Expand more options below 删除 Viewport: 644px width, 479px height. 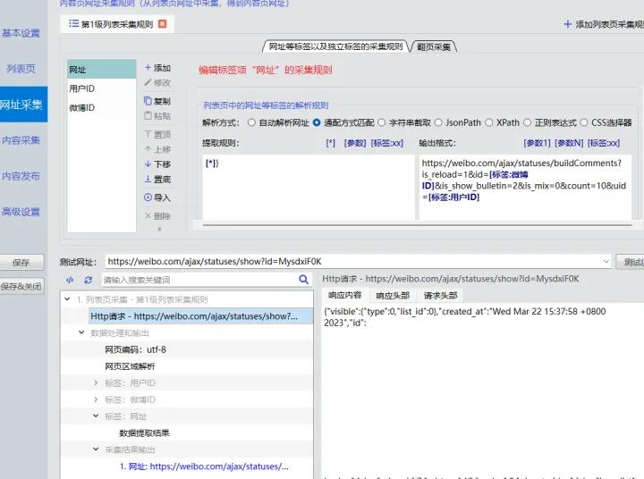tap(159, 229)
